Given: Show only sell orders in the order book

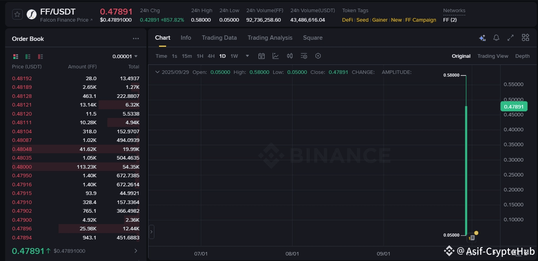Looking at the screenshot, I should click(40, 57).
